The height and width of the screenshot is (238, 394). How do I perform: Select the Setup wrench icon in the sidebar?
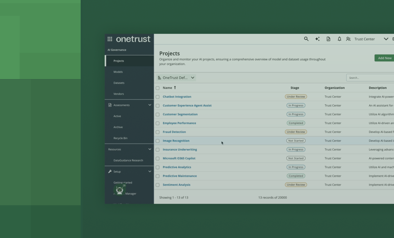click(110, 171)
